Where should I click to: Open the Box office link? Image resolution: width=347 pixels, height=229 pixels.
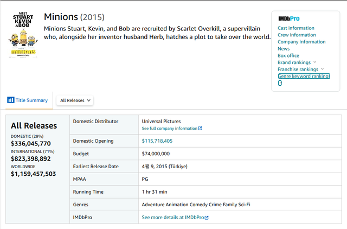[288, 55]
